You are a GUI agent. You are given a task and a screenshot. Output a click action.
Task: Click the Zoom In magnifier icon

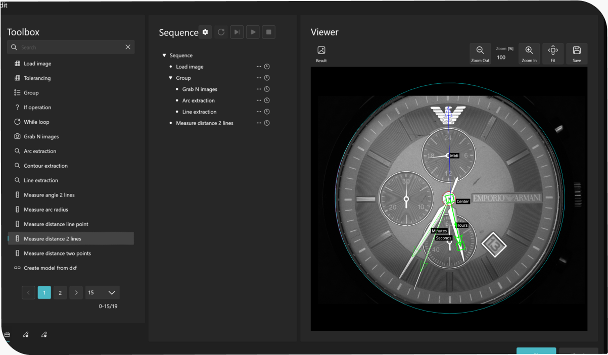click(x=529, y=50)
